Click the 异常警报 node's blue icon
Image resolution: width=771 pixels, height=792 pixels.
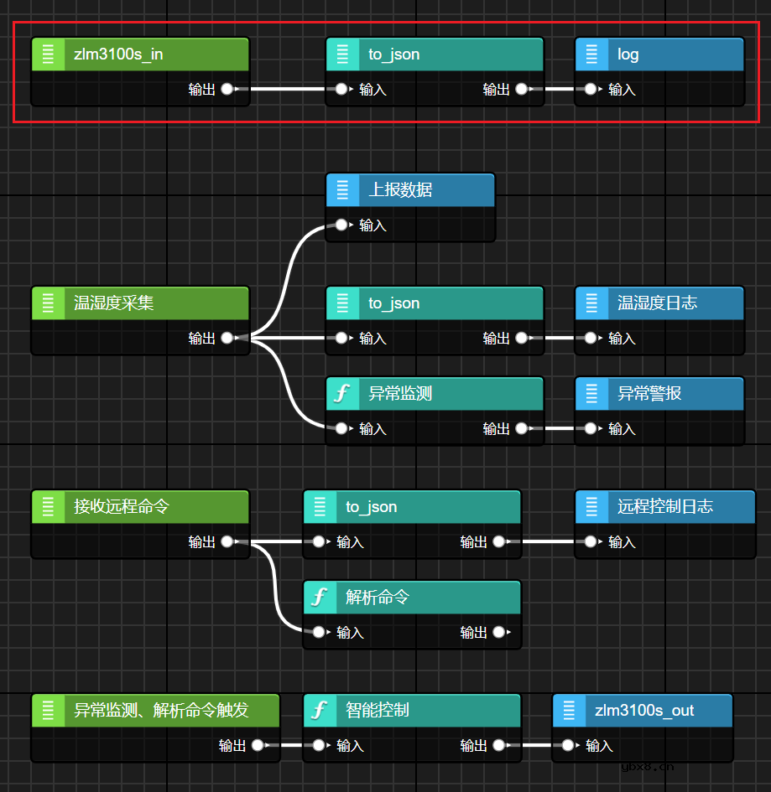tap(592, 393)
